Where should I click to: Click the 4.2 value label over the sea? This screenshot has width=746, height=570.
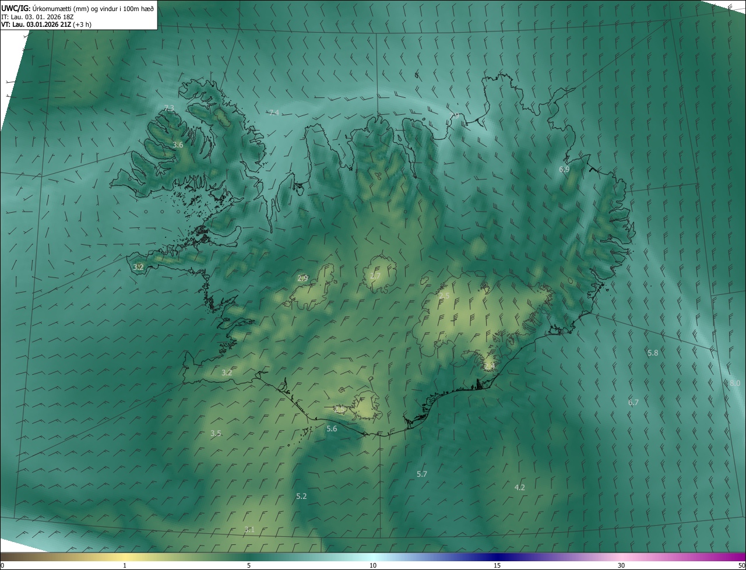click(x=520, y=487)
